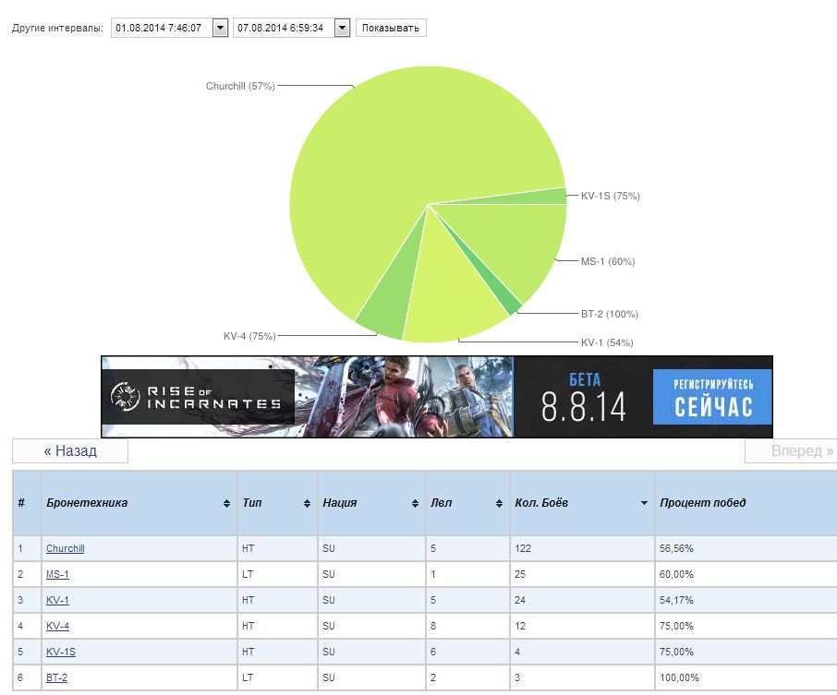Click the KV-1S (75%) chart label
Image resolution: width=837 pixels, height=695 pixels.
[610, 196]
